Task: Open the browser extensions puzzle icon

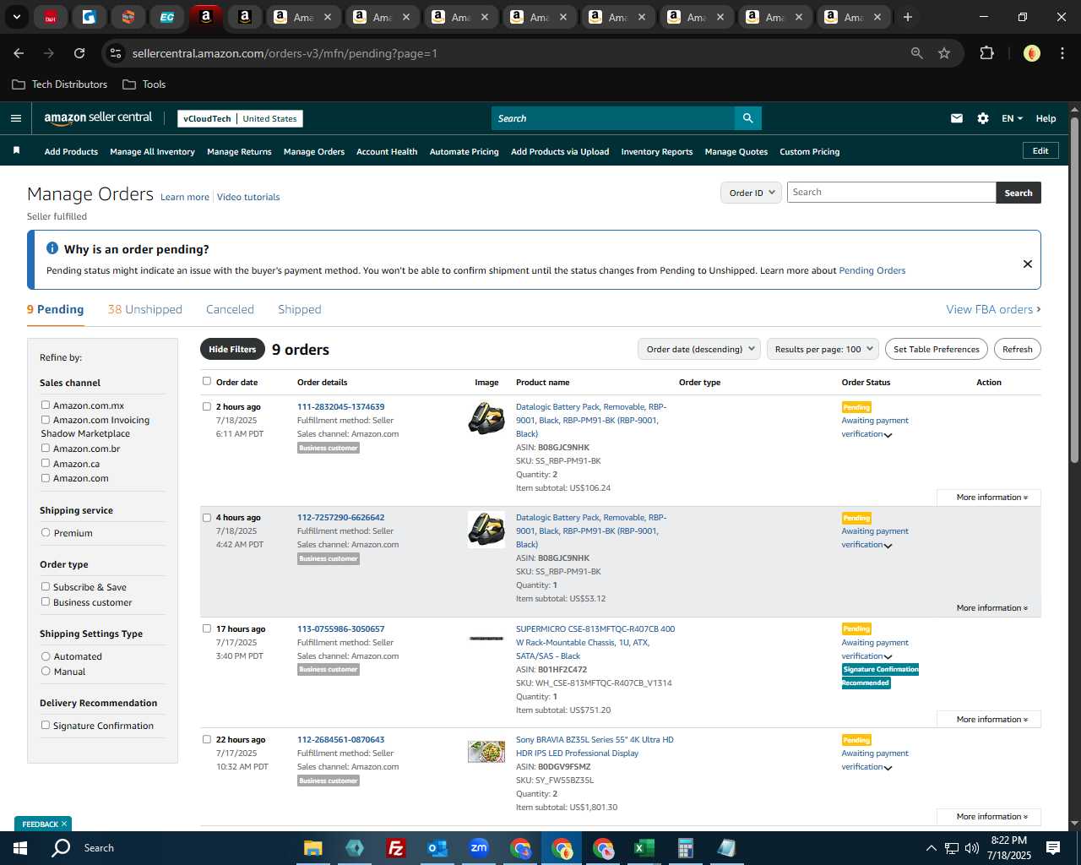Action: click(x=986, y=53)
